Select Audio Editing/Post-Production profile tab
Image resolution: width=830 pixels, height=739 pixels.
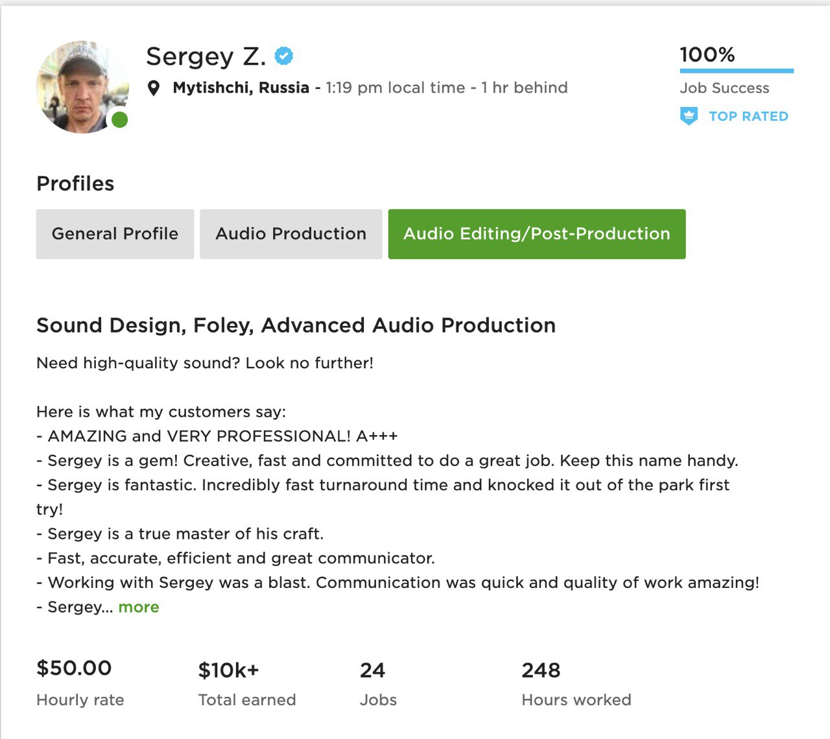pos(537,234)
